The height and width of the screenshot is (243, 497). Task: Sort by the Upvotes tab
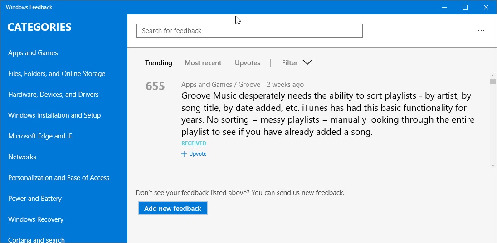pos(248,62)
